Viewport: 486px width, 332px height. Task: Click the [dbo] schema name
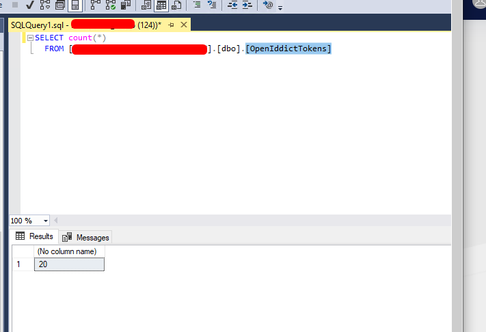point(228,49)
